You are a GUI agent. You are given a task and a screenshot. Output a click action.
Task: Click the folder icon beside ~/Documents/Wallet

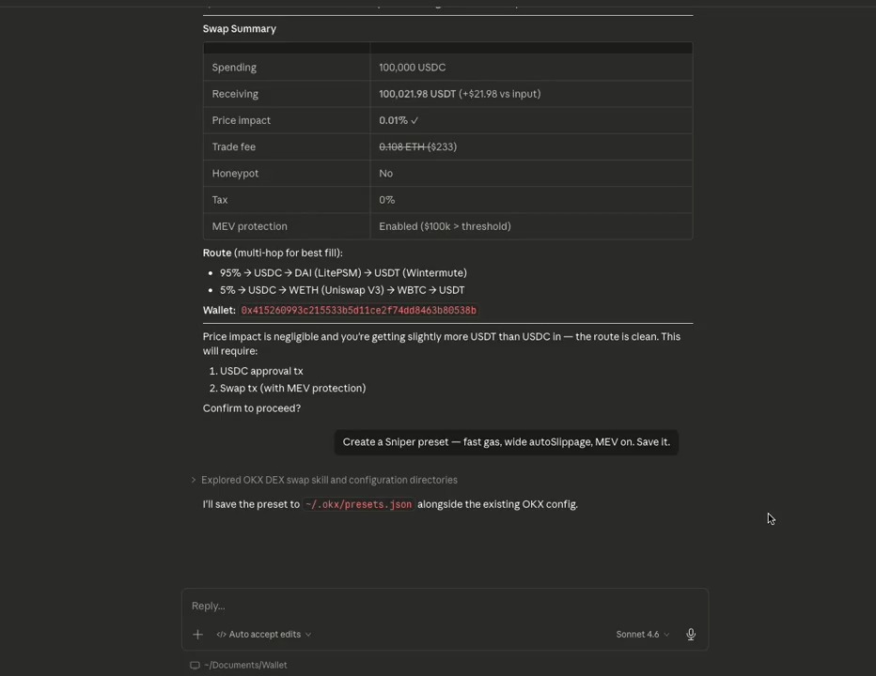click(x=195, y=665)
